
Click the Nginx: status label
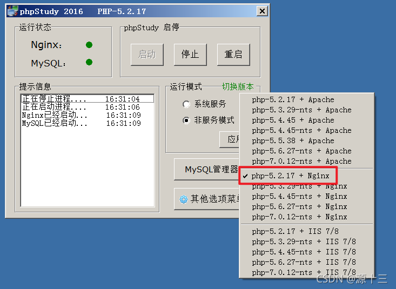coord(46,45)
